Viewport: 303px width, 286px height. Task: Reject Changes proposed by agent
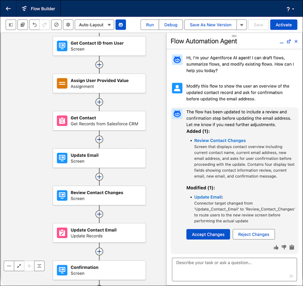[x=253, y=234]
